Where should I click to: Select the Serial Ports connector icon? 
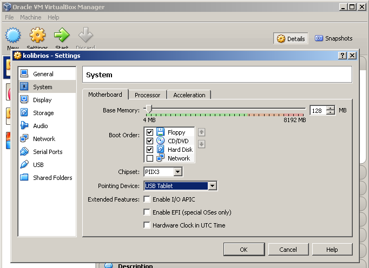[24, 151]
